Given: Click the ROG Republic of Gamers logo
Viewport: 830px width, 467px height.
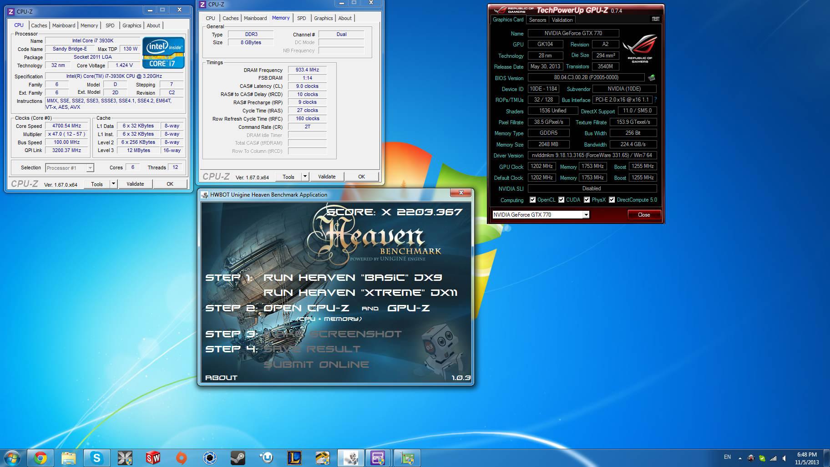Looking at the screenshot, I should tap(640, 49).
